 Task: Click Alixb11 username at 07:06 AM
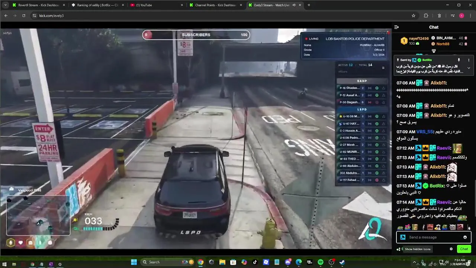pyautogui.click(x=438, y=83)
